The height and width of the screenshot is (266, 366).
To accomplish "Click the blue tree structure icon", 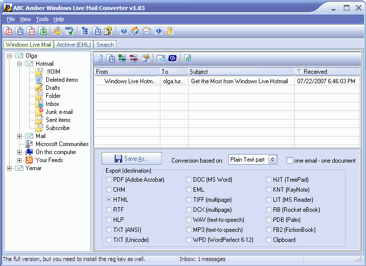I will (85, 31).
